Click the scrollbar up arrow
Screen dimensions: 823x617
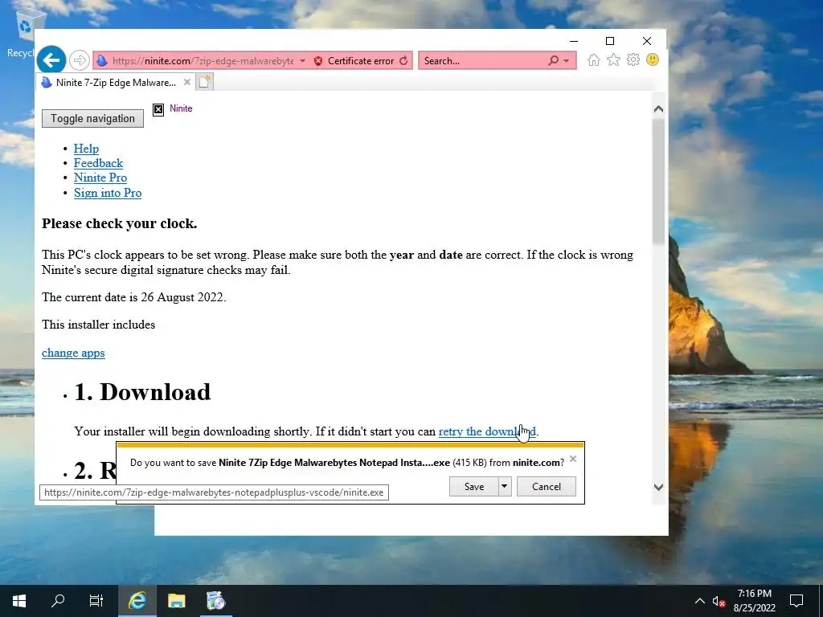click(658, 109)
